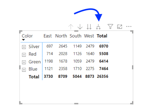This screenshot has width=151, height=112.
Task: Click South column total 5044
Action: (77, 76)
